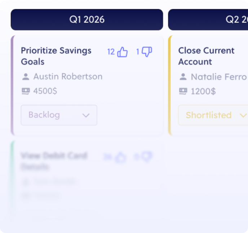This screenshot has height=233, width=248.
Task: Click the Austin Robertson assignee name
Action: click(68, 76)
